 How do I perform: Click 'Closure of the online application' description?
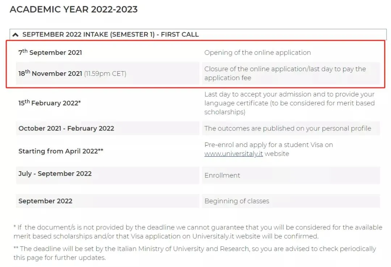coord(285,73)
